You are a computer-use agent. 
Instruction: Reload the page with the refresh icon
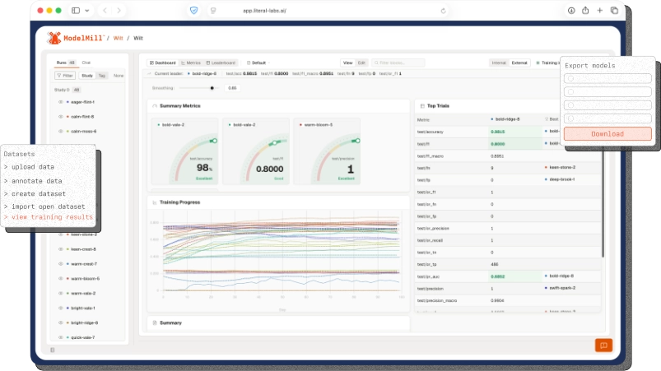443,11
